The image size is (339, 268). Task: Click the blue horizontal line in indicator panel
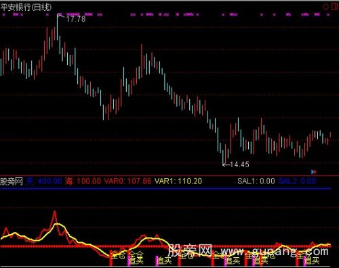pos(165,188)
